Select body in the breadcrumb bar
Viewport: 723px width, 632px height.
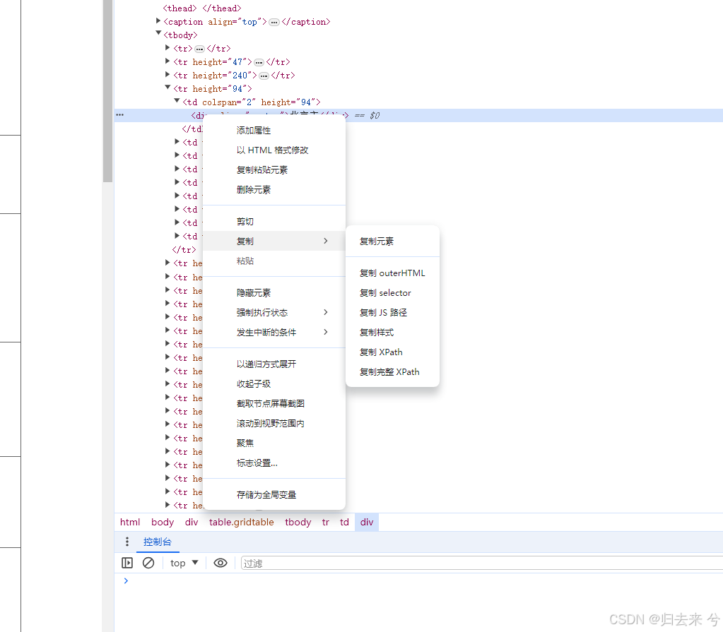163,523
